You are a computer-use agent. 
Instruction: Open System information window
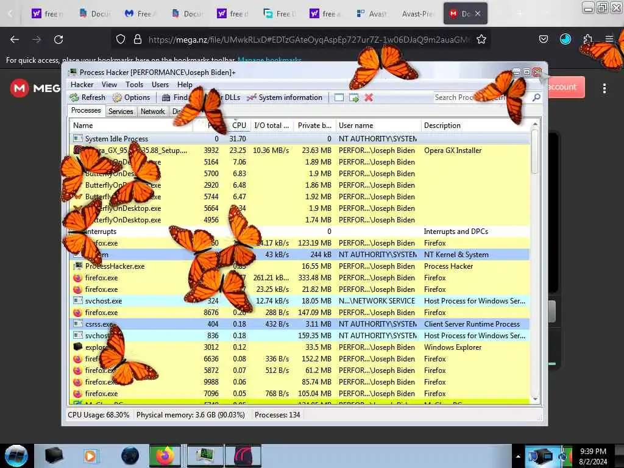coord(285,97)
